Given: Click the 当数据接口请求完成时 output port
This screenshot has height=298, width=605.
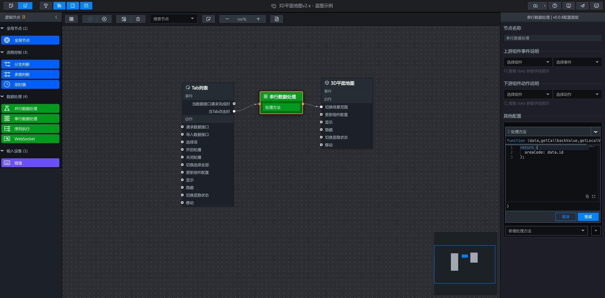Looking at the screenshot, I should (x=234, y=104).
